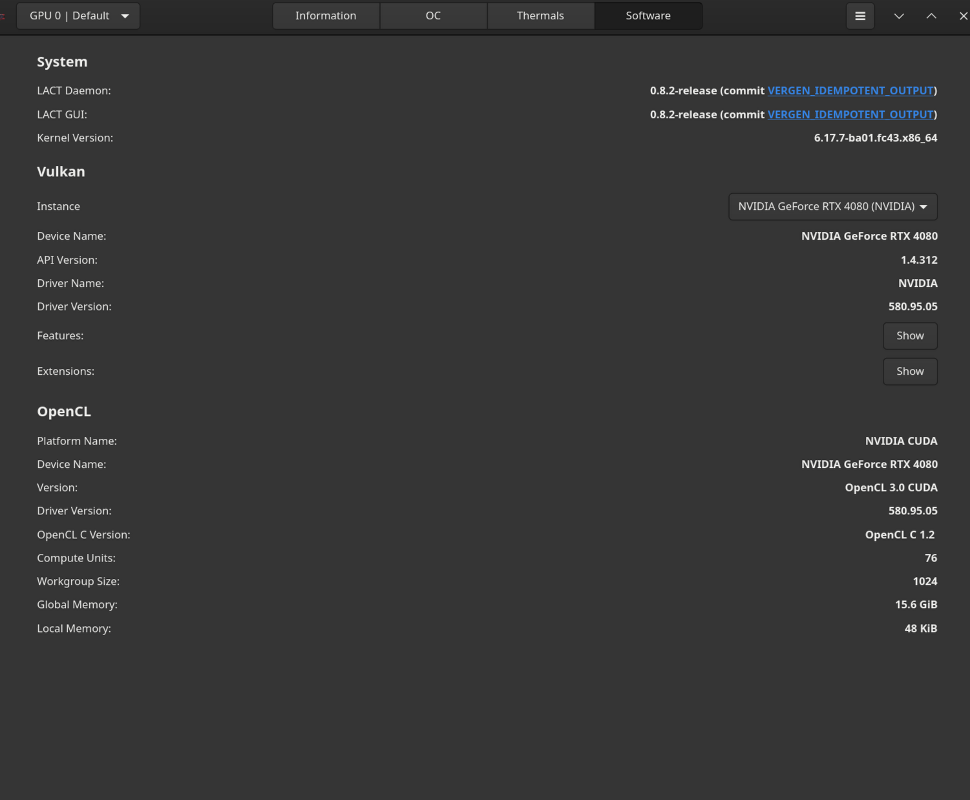The height and width of the screenshot is (800, 970).
Task: Click the Kernel Version label
Action: pyautogui.click(x=75, y=138)
